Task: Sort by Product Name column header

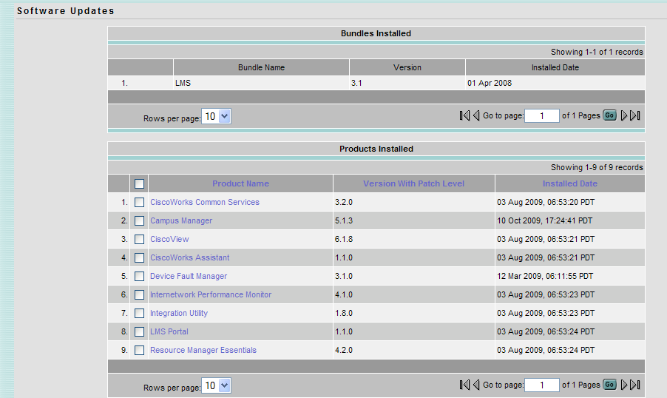Action: pos(241,183)
